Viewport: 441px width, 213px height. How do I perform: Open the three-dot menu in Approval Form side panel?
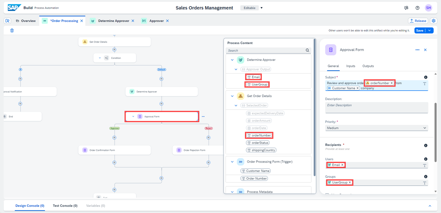click(417, 50)
